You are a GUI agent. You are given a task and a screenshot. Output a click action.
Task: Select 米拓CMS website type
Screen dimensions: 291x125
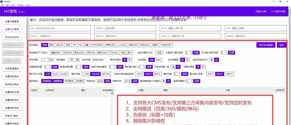(133, 45)
